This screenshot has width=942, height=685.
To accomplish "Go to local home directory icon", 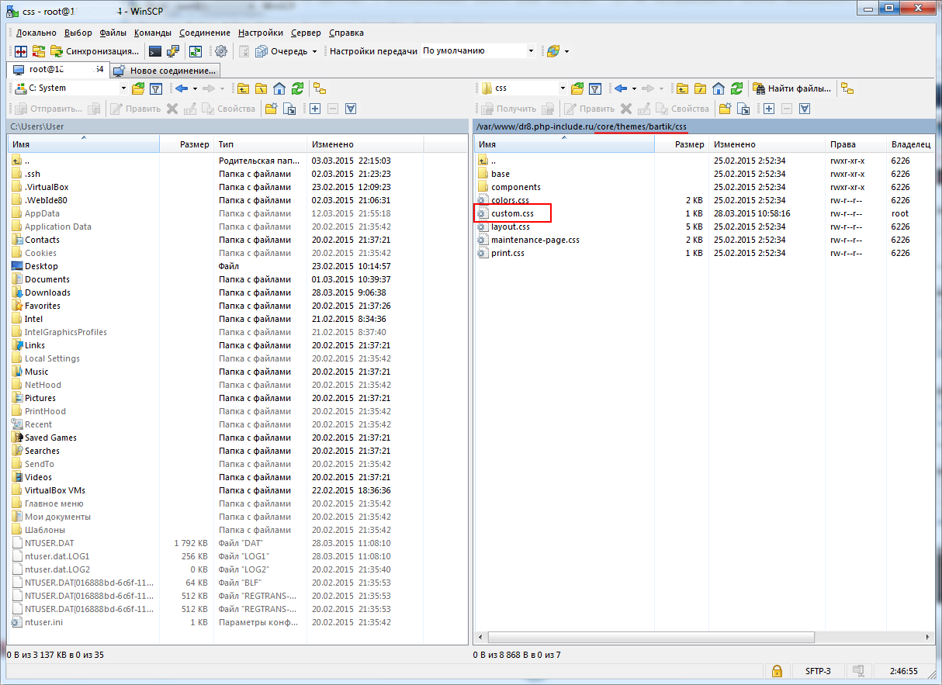I will click(x=279, y=88).
